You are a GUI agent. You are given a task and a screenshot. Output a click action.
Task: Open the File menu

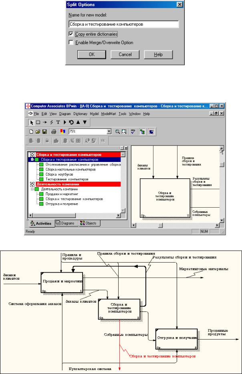[36, 114]
